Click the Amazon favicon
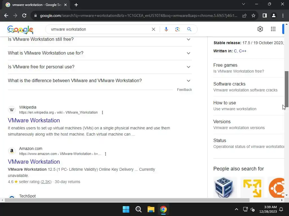289x216 pixels. [12, 151]
